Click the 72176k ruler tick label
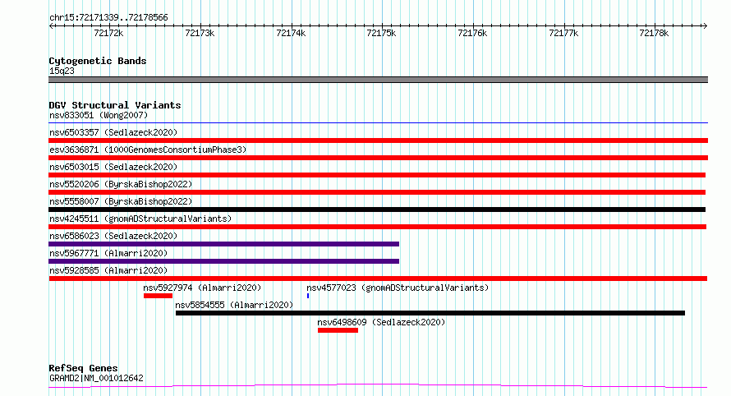The height and width of the screenshot is (396, 731). [472, 33]
